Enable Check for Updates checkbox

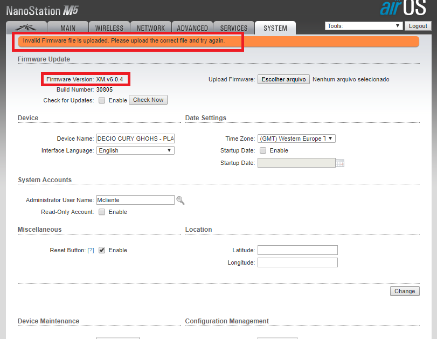(102, 100)
